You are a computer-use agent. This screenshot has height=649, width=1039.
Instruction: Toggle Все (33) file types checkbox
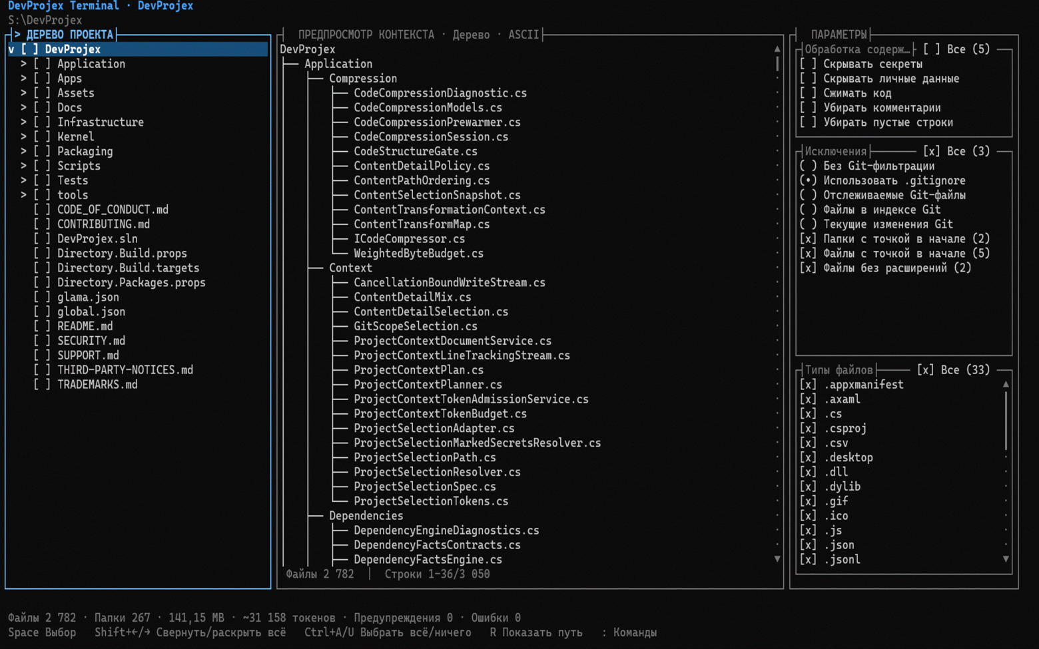(926, 370)
